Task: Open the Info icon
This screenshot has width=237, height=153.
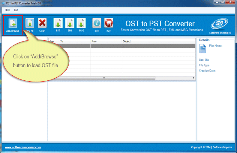Action: tap(97, 23)
